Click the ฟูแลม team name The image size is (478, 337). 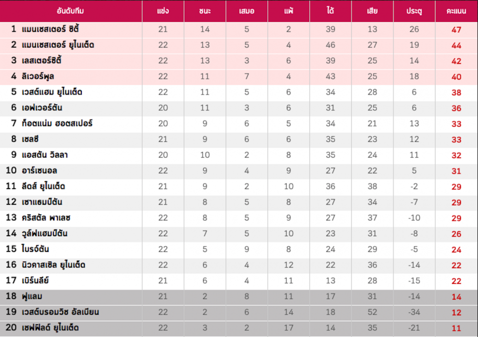pyautogui.click(x=32, y=296)
